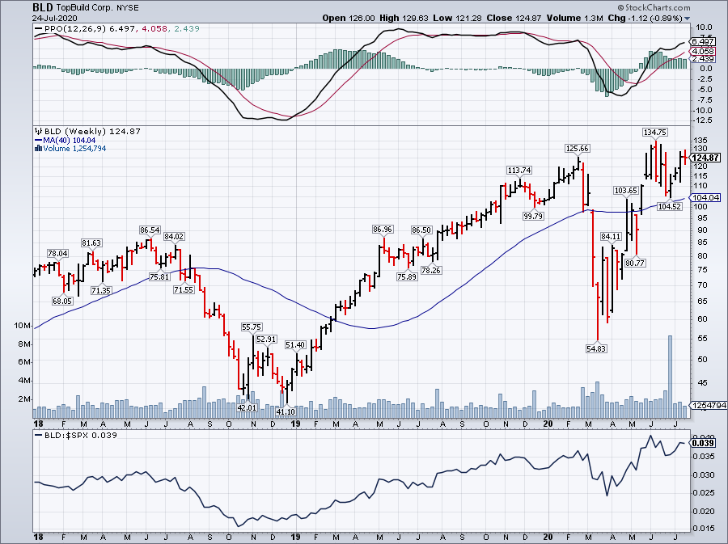Screen dimensions: 728x544
Task: Select the BLD ticker symbol in the header
Action: pyautogui.click(x=42, y=7)
